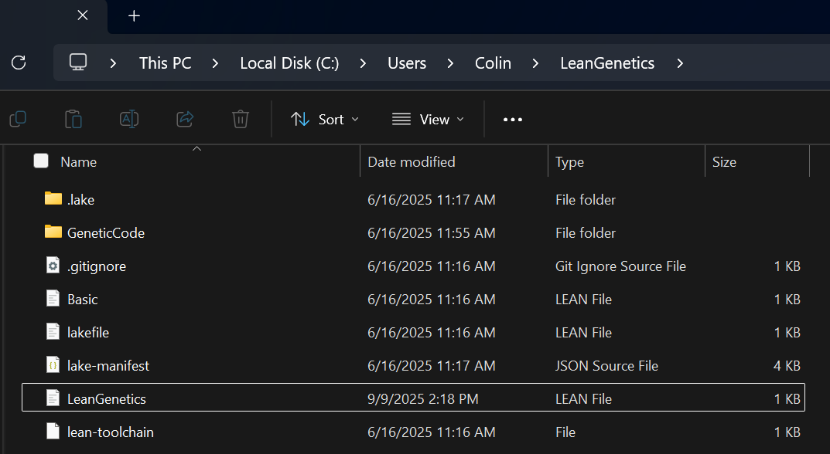This screenshot has width=830, height=454.
Task: Click the Delete trash can icon
Action: (241, 119)
